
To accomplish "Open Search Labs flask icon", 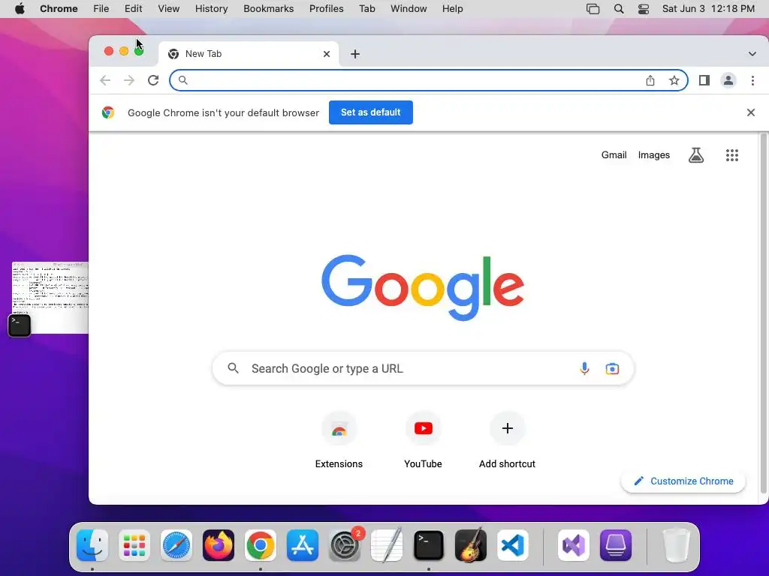I will tap(696, 155).
